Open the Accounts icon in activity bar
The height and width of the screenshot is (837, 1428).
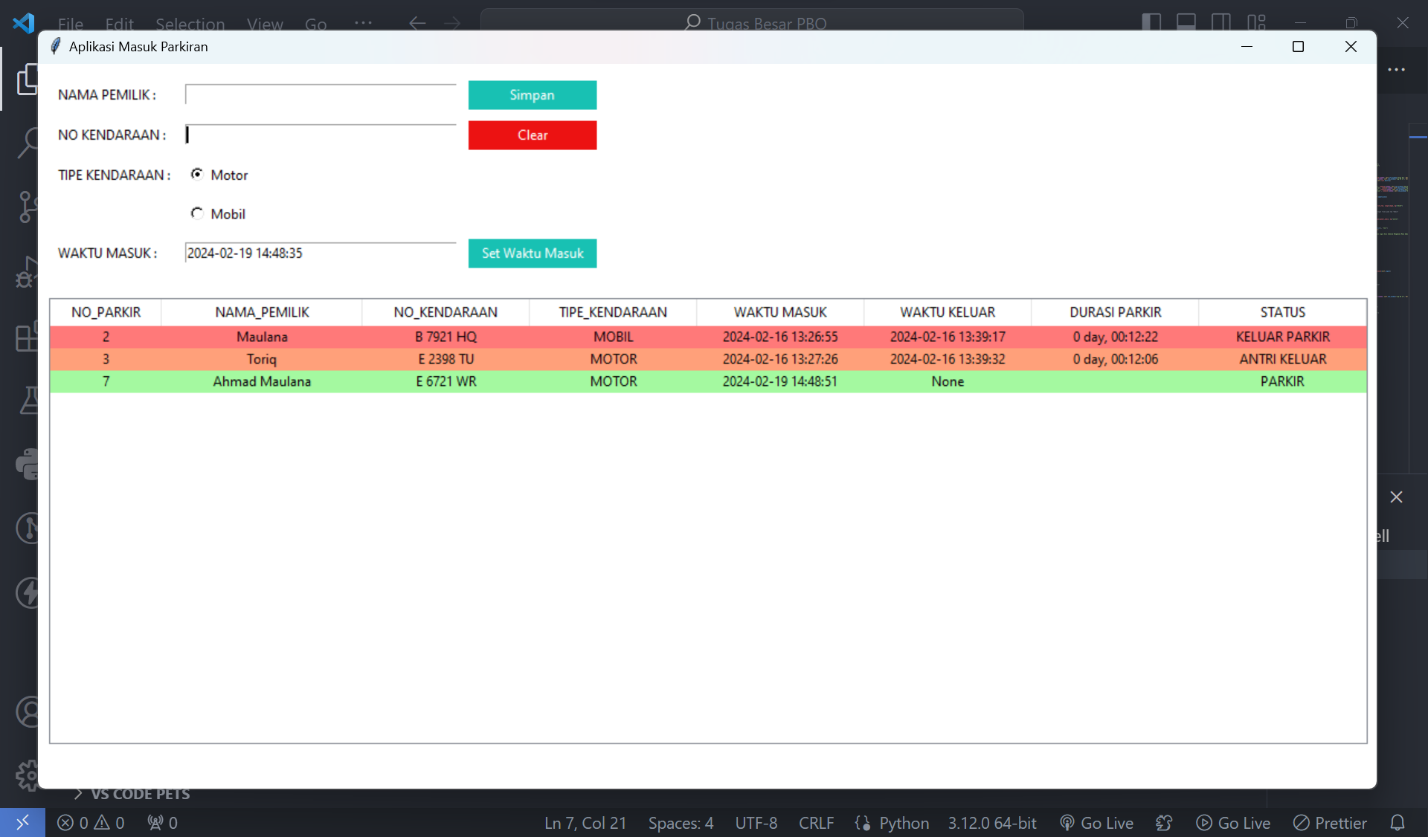point(27,712)
